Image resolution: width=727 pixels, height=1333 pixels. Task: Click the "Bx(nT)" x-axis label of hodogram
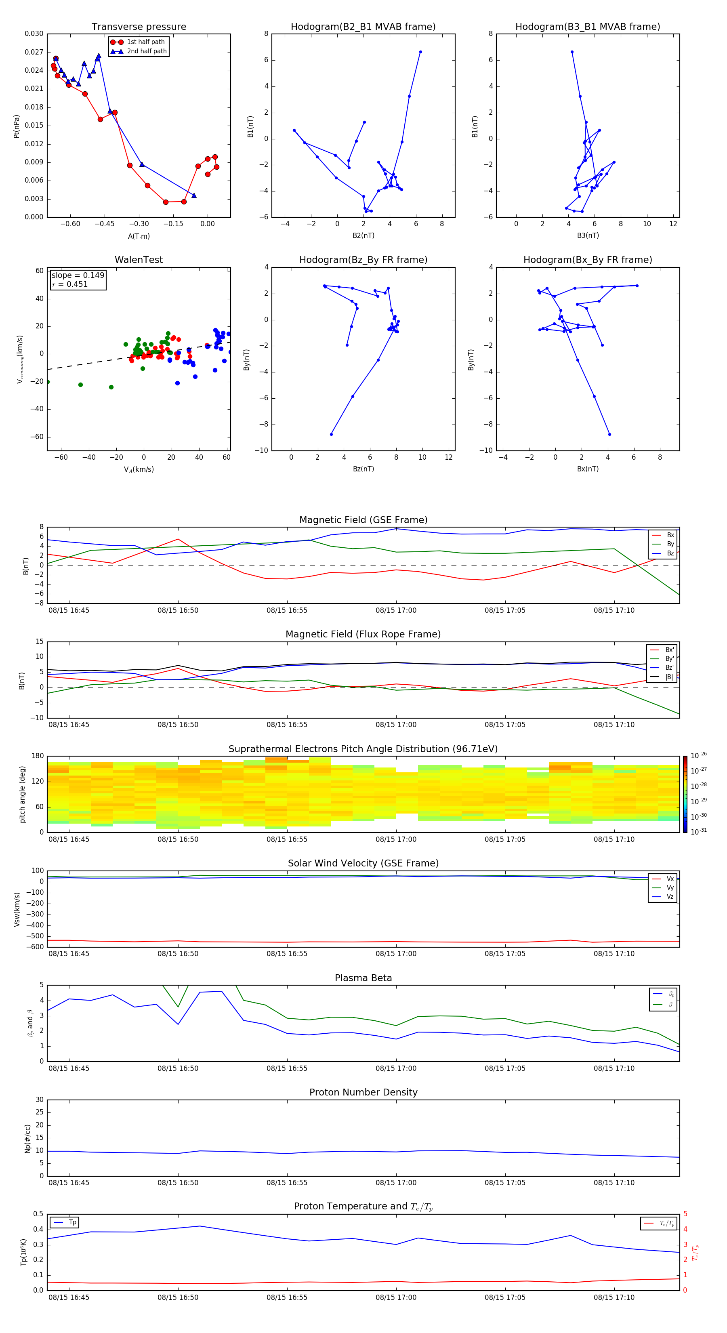[x=588, y=469]
